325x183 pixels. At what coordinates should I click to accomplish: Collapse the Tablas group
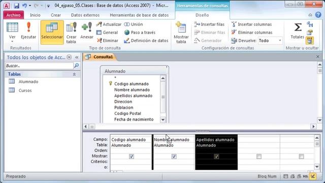[x=74, y=74]
